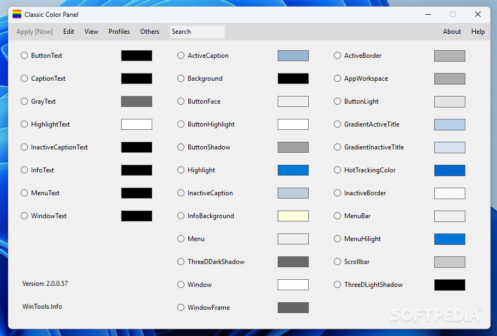
Task: Select the GradientActiveTitle radio button
Action: click(x=337, y=124)
